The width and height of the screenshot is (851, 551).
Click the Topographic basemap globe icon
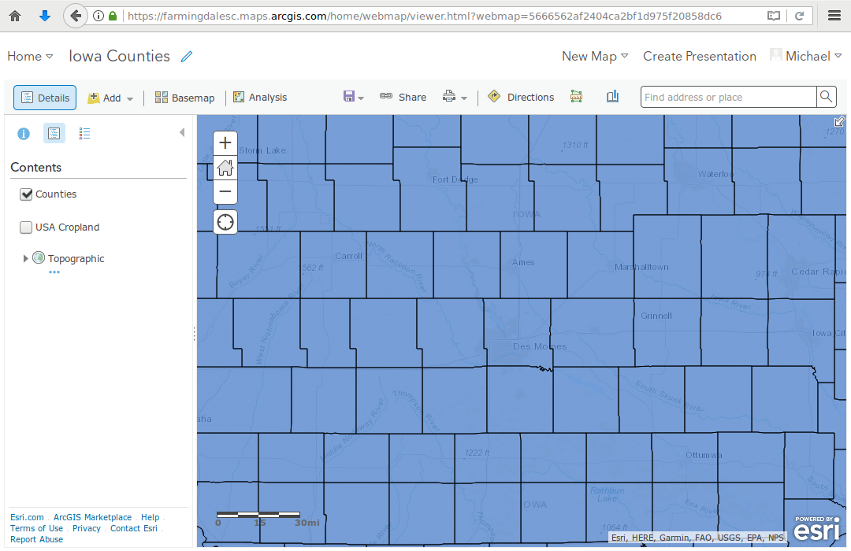39,257
